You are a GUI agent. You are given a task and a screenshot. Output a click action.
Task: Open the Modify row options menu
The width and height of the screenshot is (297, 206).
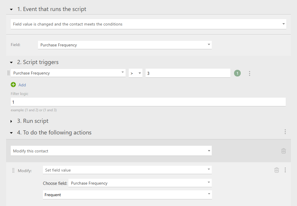285,170
